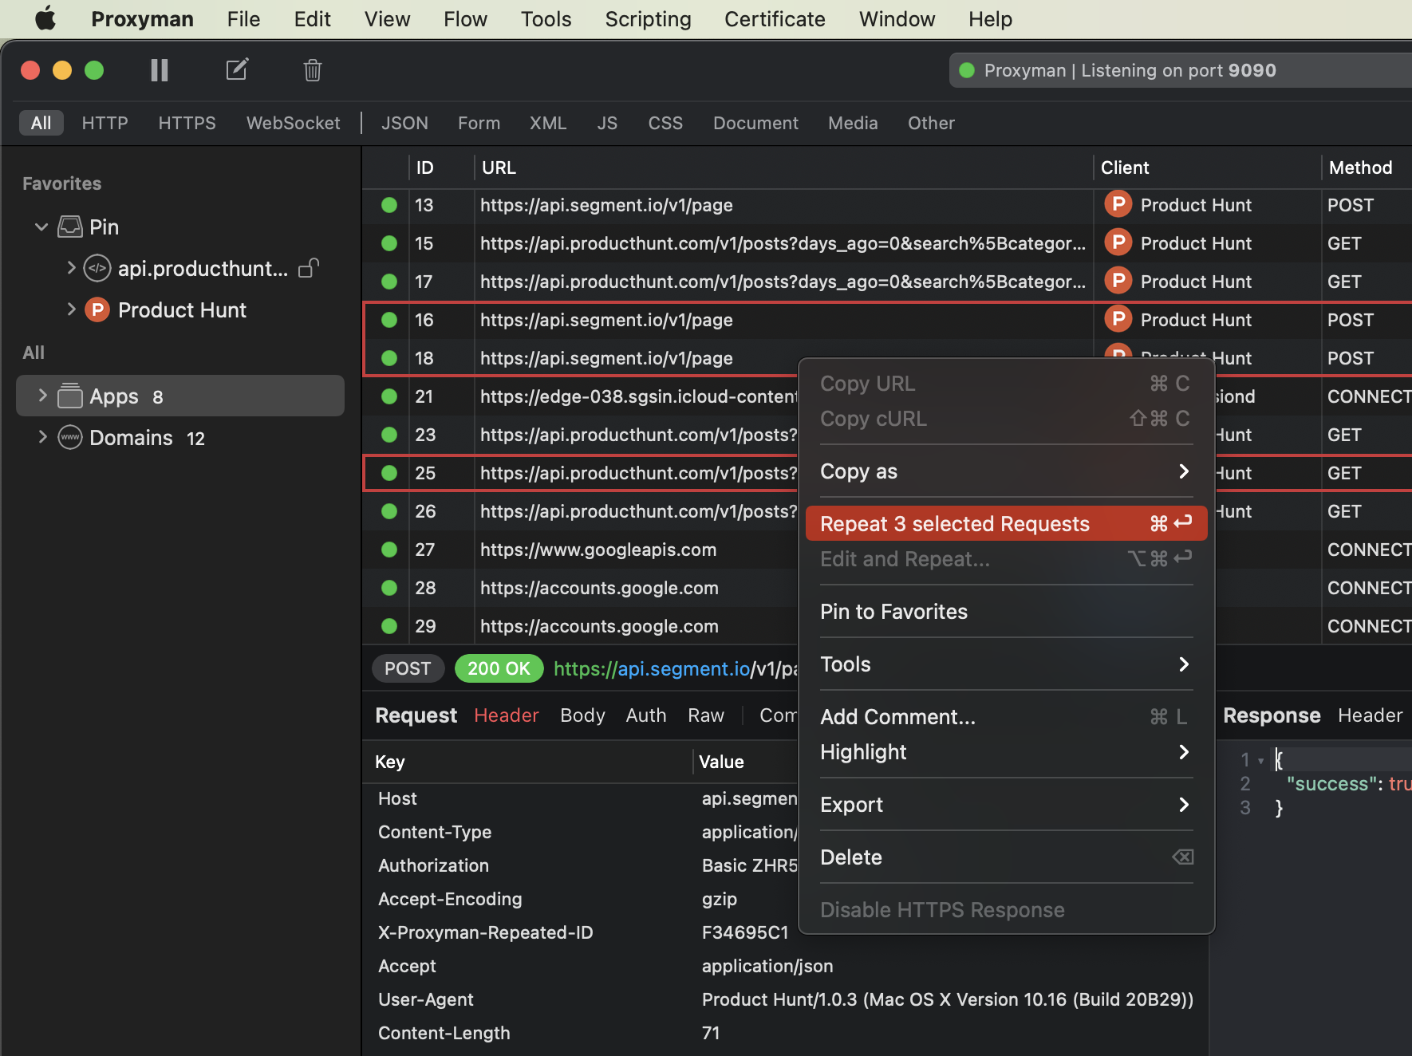
Task: Click the Domains globe icon
Action: tap(70, 437)
